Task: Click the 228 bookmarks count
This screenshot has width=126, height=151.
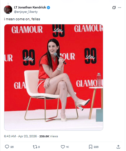Action: pos(96,147)
